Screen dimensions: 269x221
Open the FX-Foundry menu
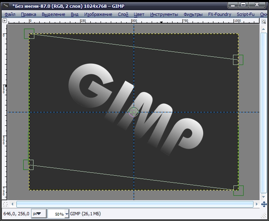219,14
